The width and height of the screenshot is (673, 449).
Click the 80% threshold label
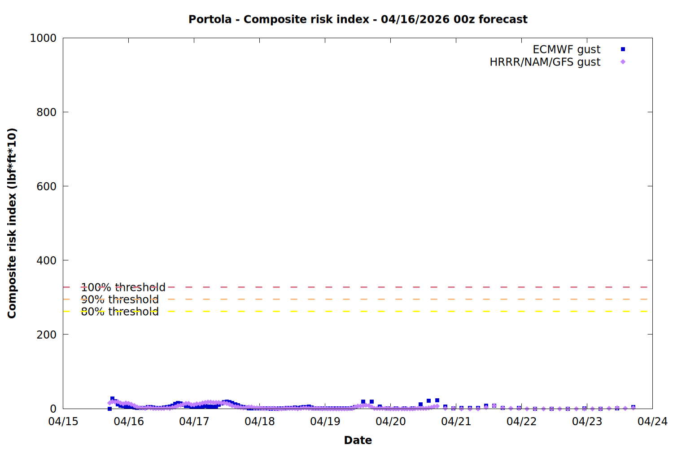point(120,312)
